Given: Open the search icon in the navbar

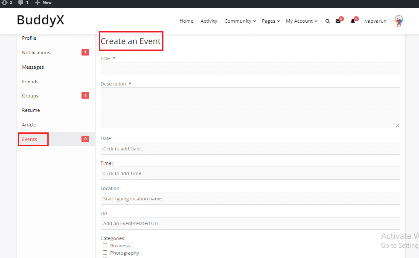Looking at the screenshot, I should click(x=327, y=21).
